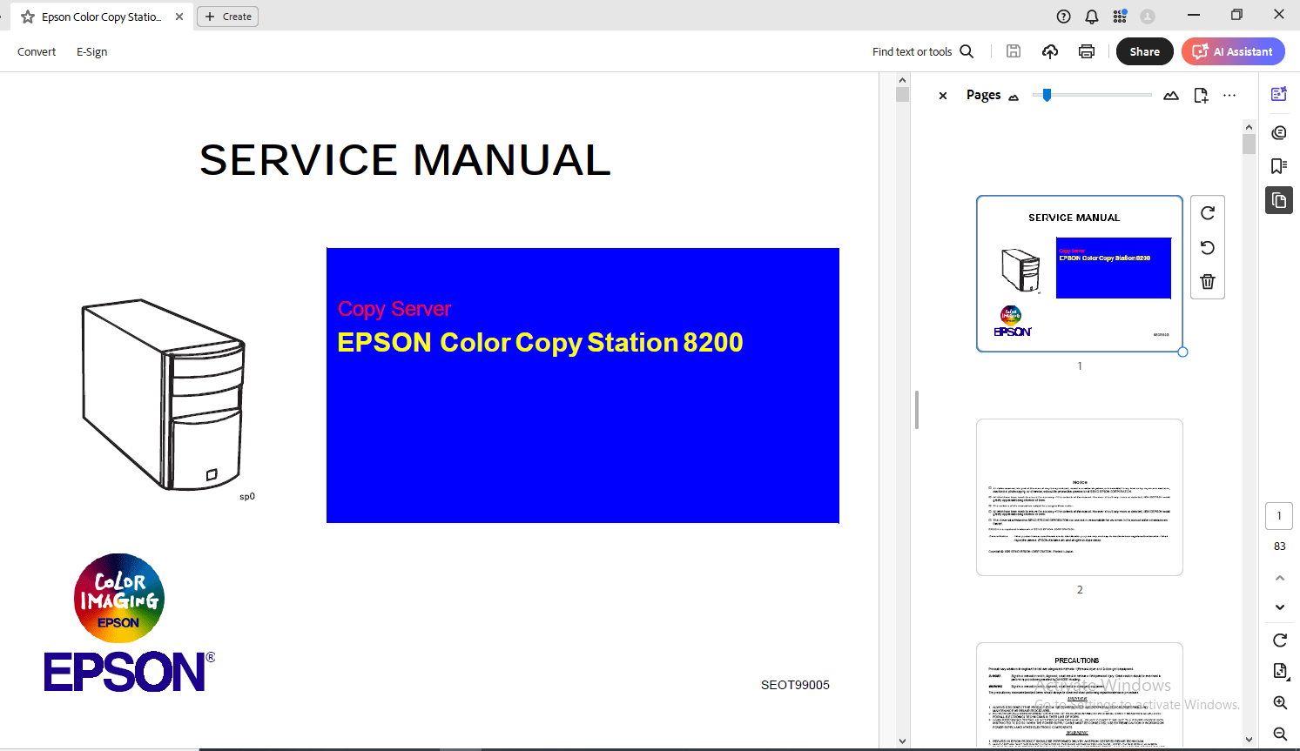Click thumbnails panel scroll down arrow
This screenshot has height=751, width=1300.
[x=1249, y=740]
